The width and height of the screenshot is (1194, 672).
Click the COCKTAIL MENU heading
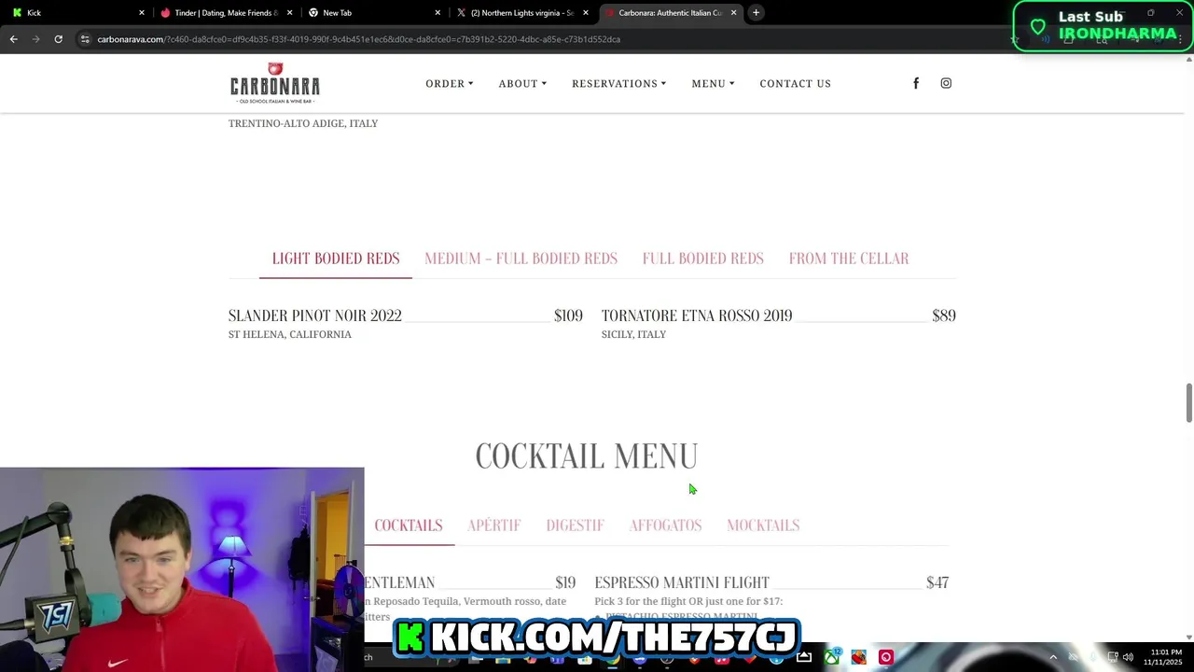coord(587,455)
